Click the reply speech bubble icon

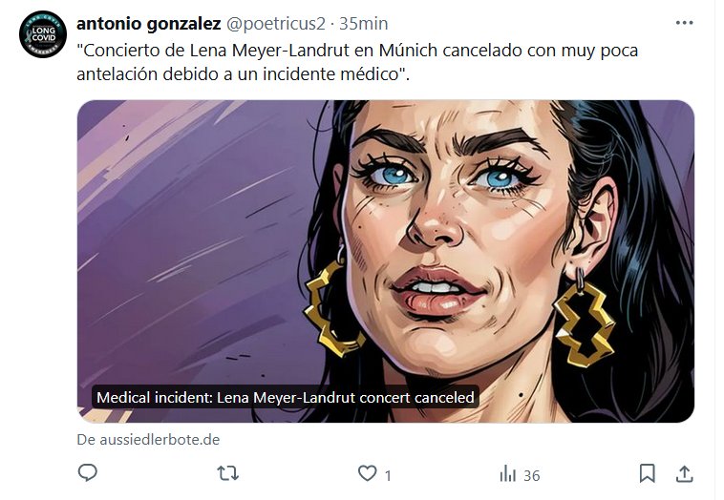(x=88, y=473)
